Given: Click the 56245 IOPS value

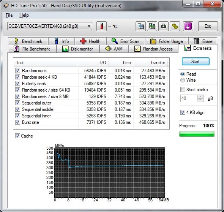Looking at the screenshot, I should click(x=95, y=70).
